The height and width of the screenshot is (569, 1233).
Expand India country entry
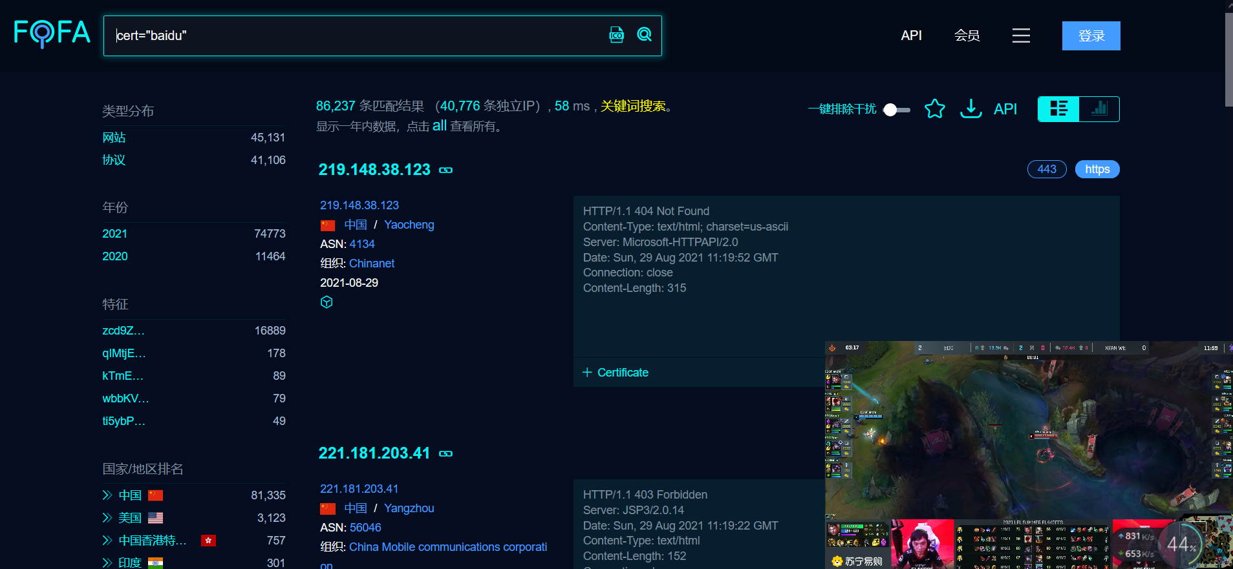click(107, 563)
